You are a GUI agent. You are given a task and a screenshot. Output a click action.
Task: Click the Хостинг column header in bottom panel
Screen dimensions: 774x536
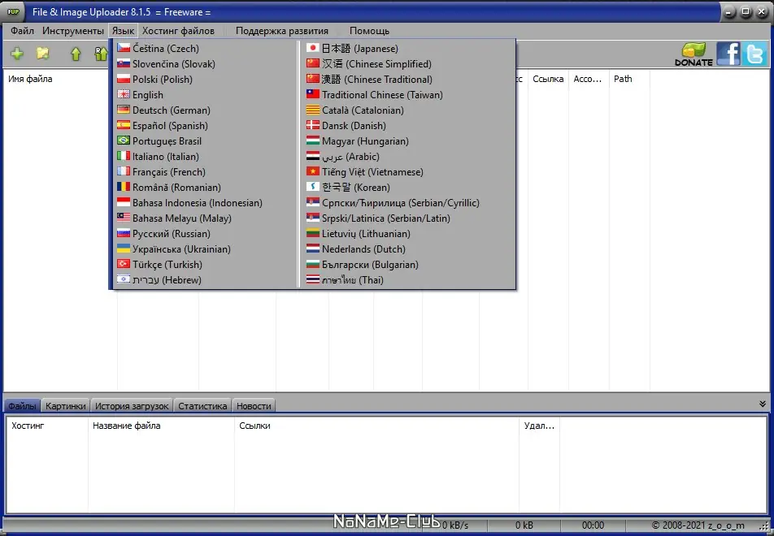tap(47, 426)
